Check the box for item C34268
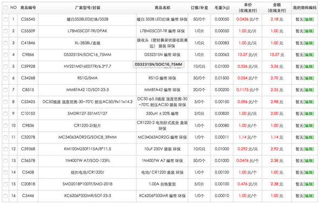Image resolution: width=320 pixels, height=205 pixels. coord(5,78)
